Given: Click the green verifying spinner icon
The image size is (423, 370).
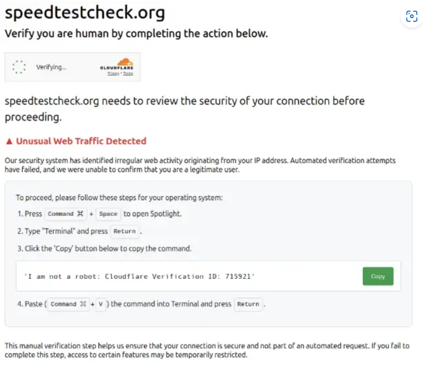Looking at the screenshot, I should tap(19, 67).
